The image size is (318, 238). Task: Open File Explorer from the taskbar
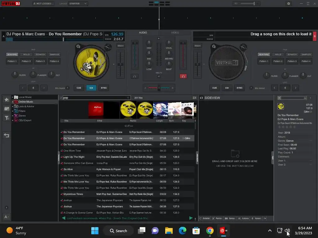169,231
